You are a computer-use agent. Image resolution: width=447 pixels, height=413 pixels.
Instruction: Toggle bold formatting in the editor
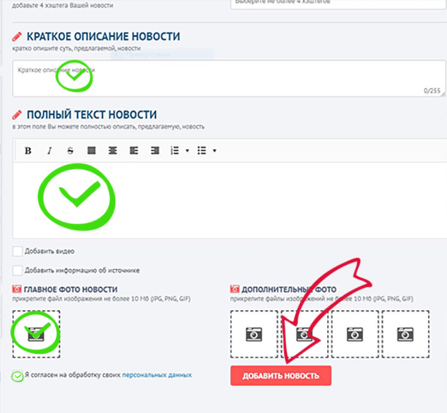[x=28, y=150]
